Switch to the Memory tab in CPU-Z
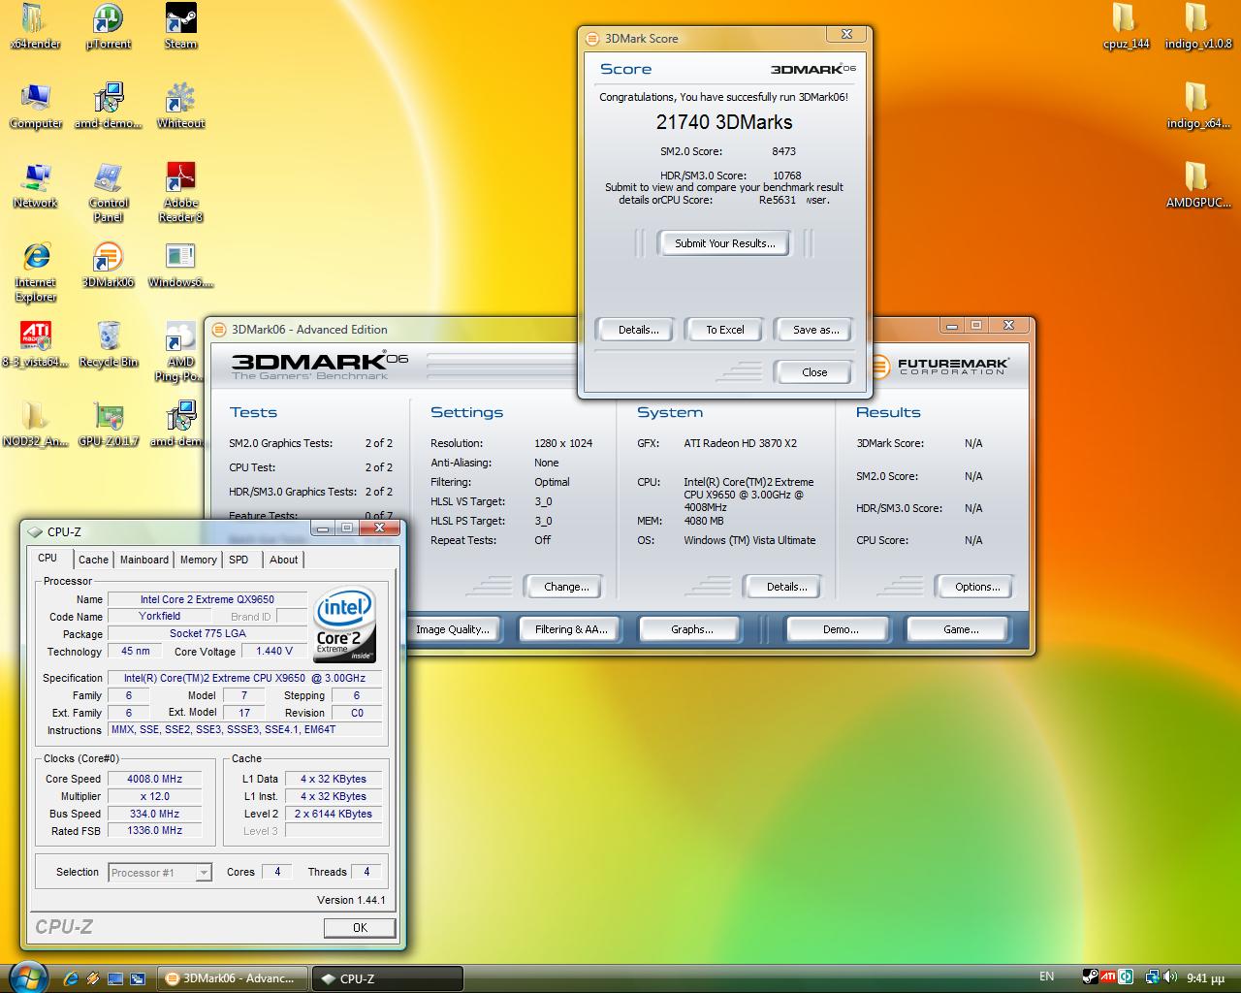 pyautogui.click(x=198, y=560)
